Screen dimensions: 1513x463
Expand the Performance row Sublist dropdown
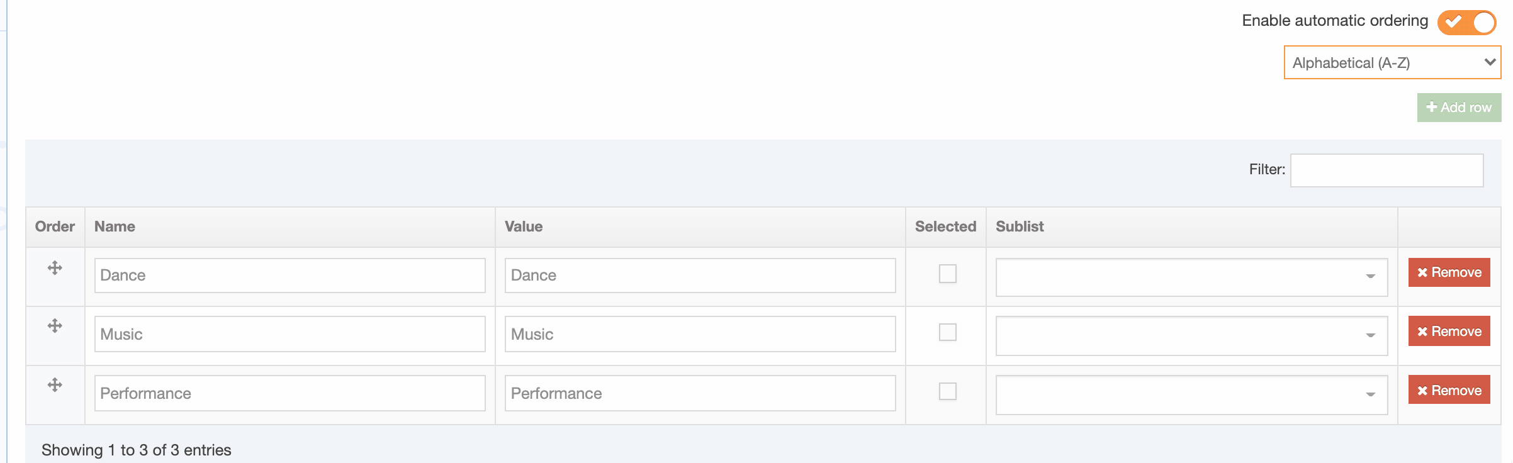click(x=1191, y=394)
